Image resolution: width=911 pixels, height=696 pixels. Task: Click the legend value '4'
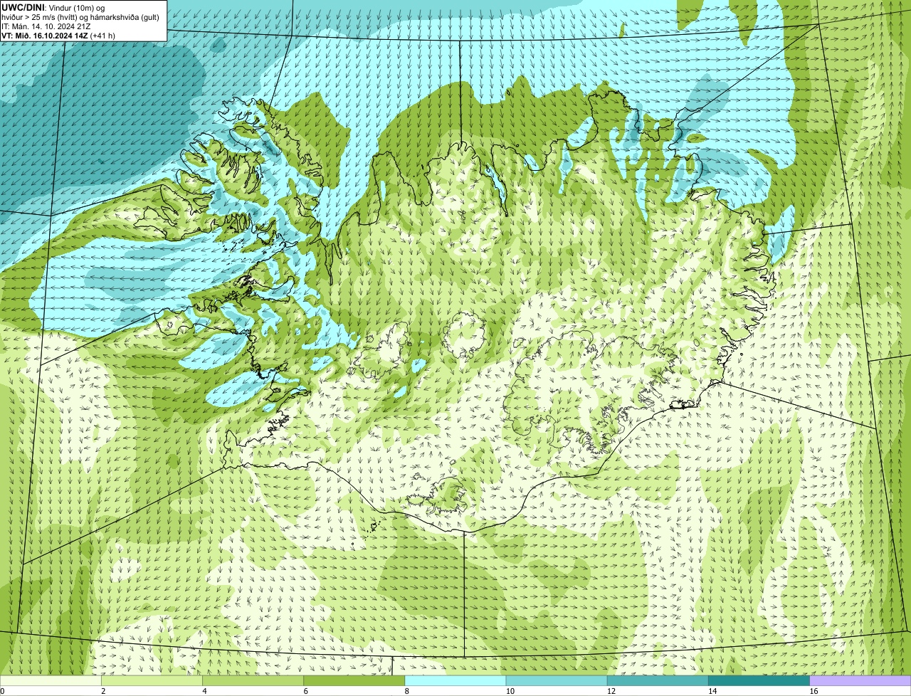[x=204, y=691]
